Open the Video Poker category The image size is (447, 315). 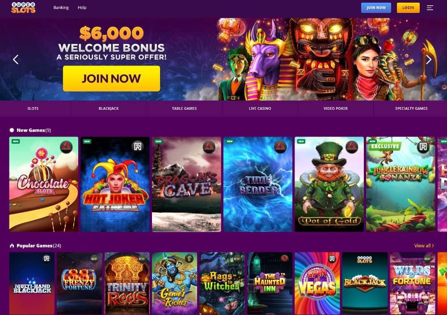tap(336, 108)
